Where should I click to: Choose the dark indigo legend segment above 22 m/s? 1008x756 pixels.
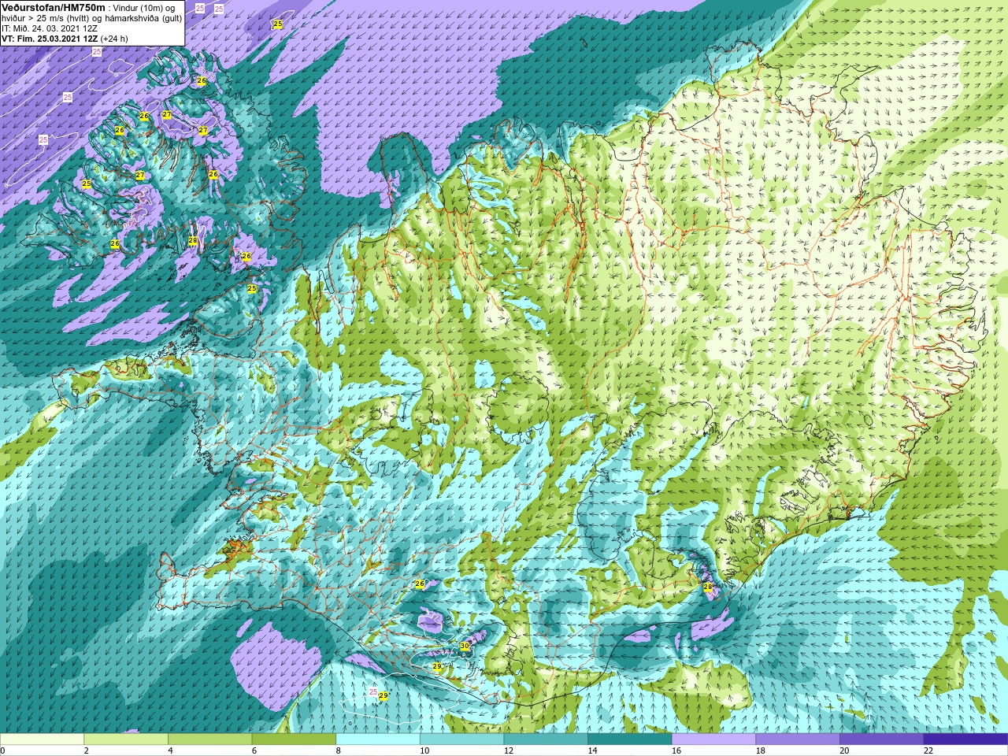pos(965,739)
